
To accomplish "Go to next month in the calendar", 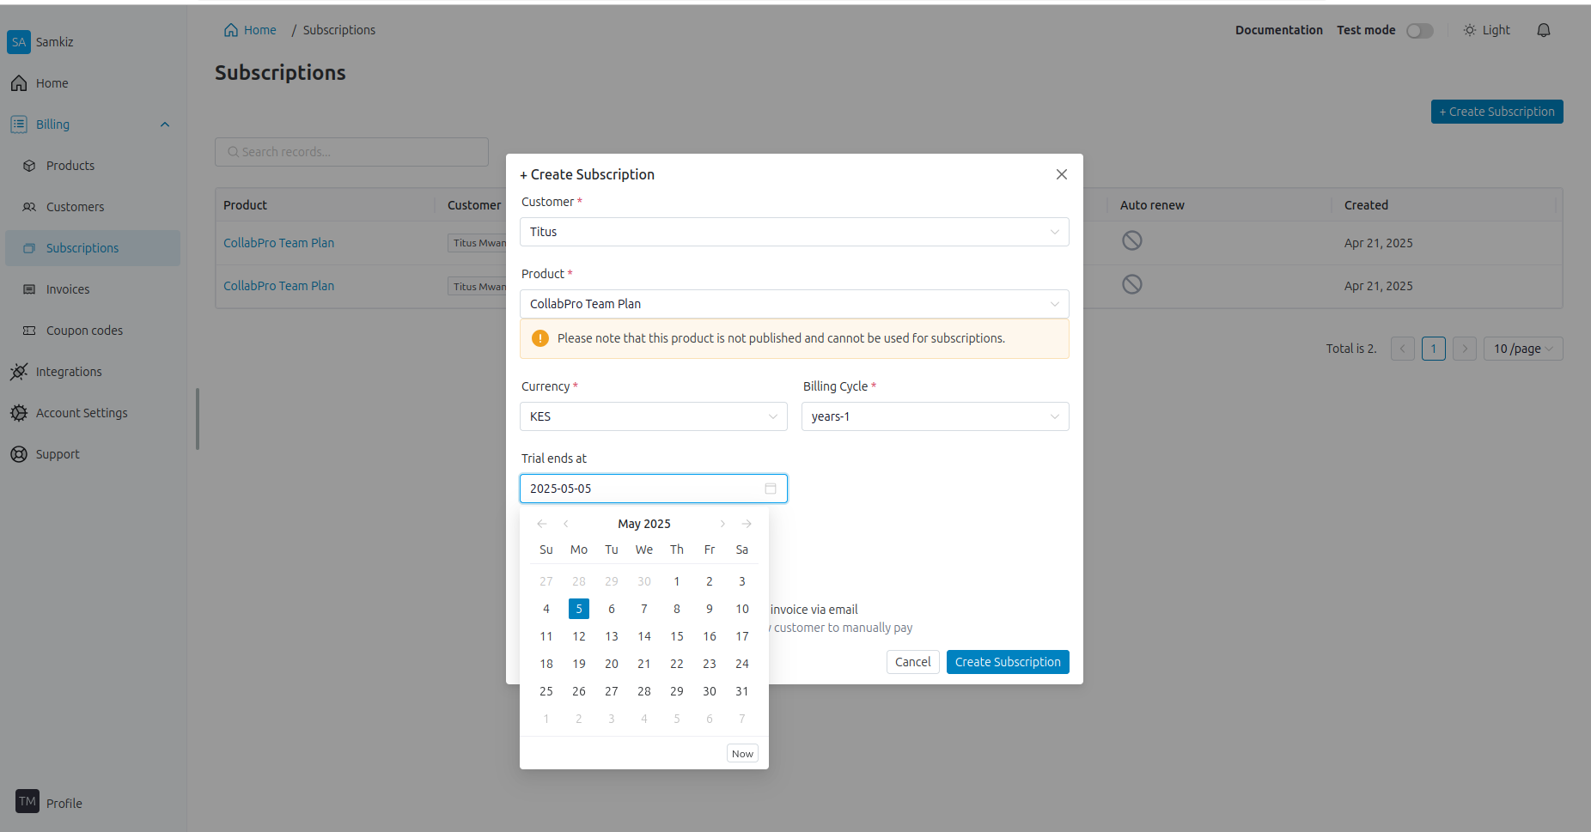I will (x=722, y=524).
